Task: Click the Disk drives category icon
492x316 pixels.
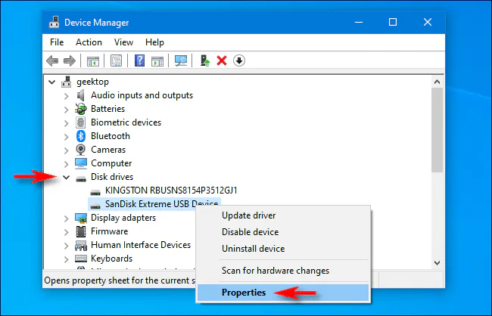Action: pos(81,178)
